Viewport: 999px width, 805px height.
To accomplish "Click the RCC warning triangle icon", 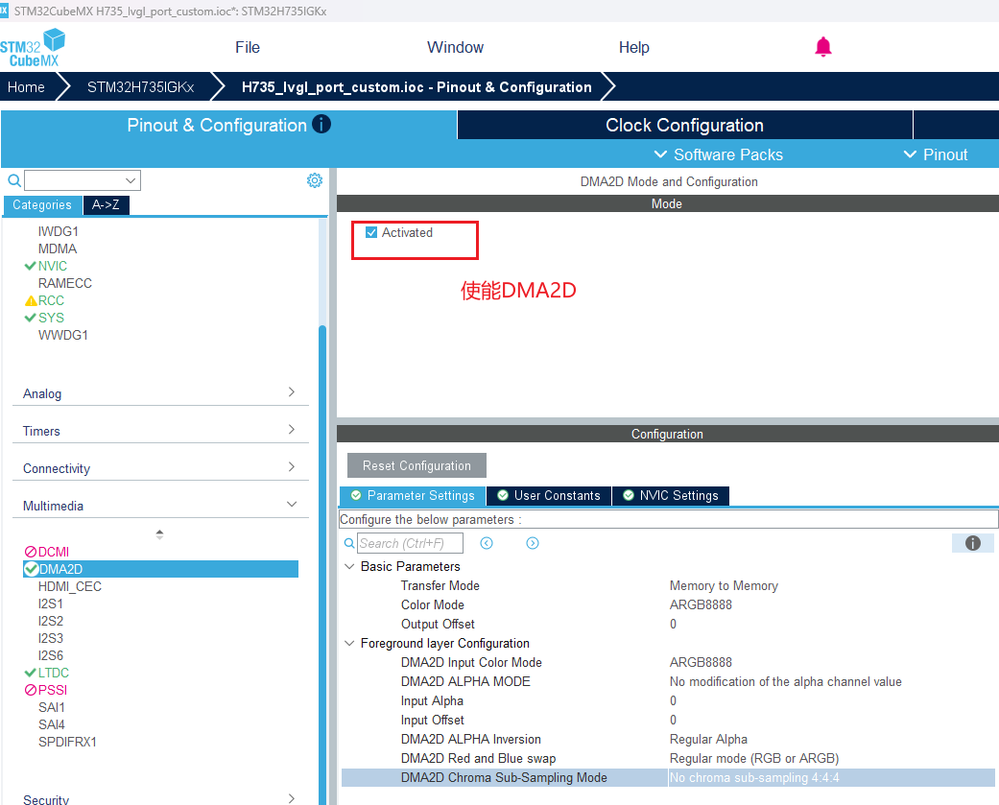I will [x=31, y=300].
